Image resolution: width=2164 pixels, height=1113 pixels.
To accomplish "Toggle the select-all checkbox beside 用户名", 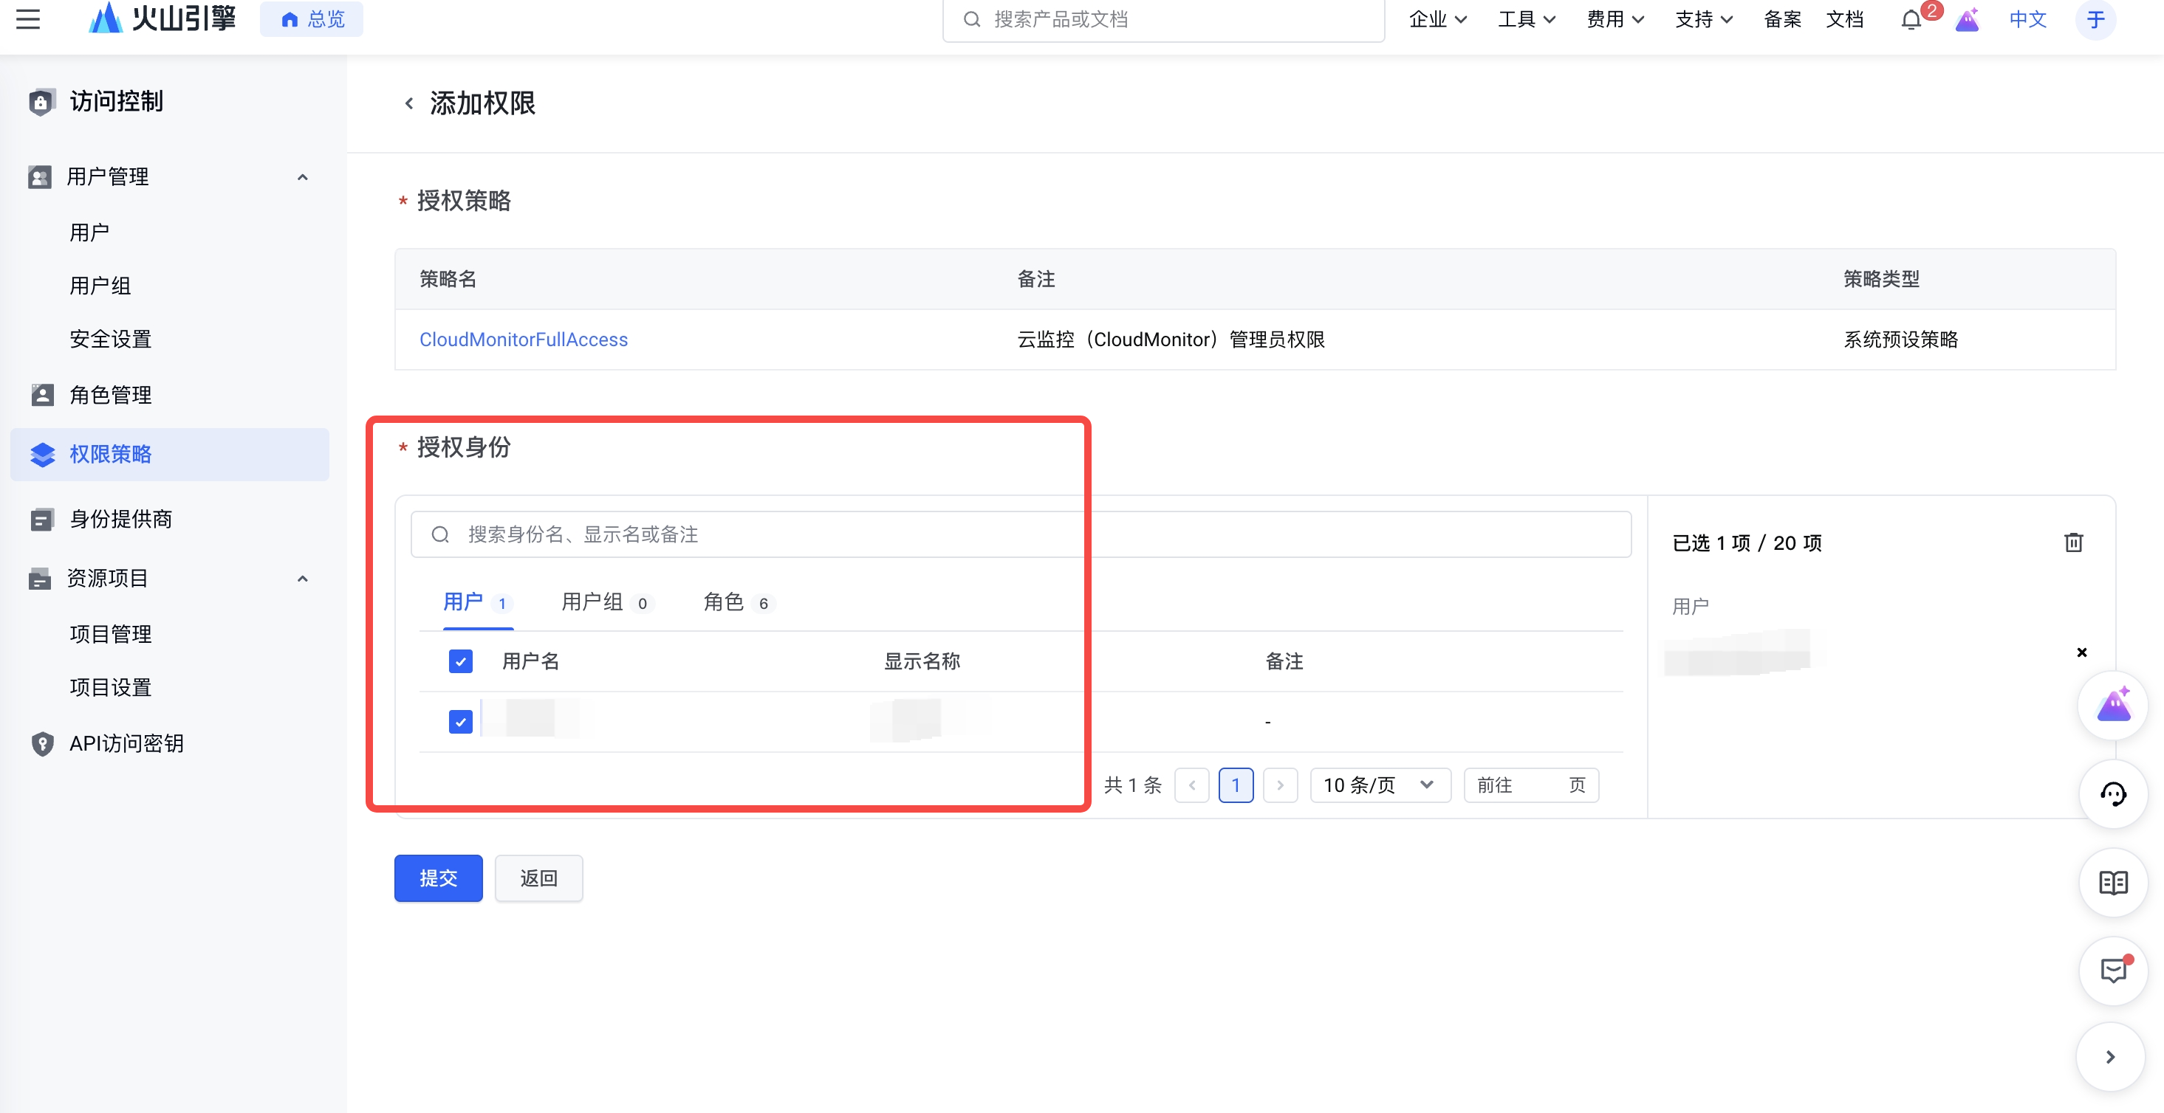I will (x=460, y=661).
